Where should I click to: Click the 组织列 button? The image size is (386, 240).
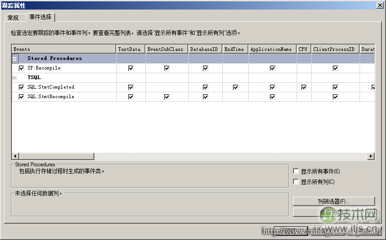[x=334, y=212]
